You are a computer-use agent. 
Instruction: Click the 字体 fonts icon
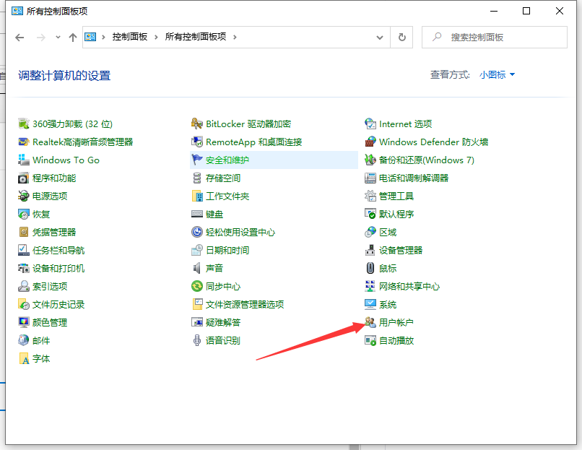click(x=24, y=358)
